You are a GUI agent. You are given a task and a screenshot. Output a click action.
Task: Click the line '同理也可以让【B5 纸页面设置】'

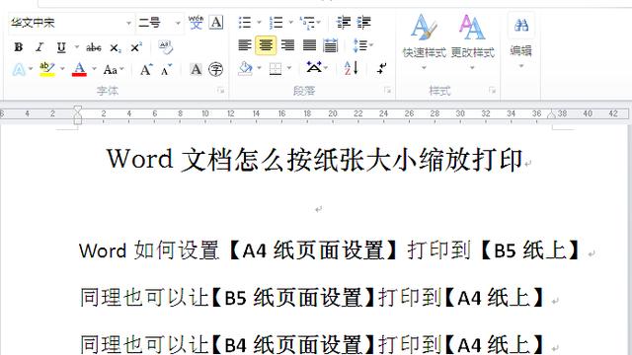[x=312, y=298]
